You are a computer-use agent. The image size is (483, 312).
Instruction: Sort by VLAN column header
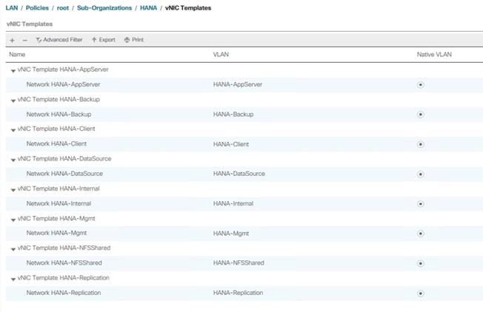pos(221,55)
